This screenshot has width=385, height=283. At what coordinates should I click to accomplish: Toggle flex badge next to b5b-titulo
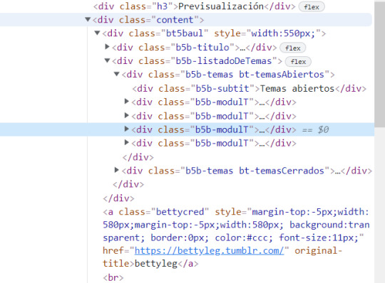293,48
